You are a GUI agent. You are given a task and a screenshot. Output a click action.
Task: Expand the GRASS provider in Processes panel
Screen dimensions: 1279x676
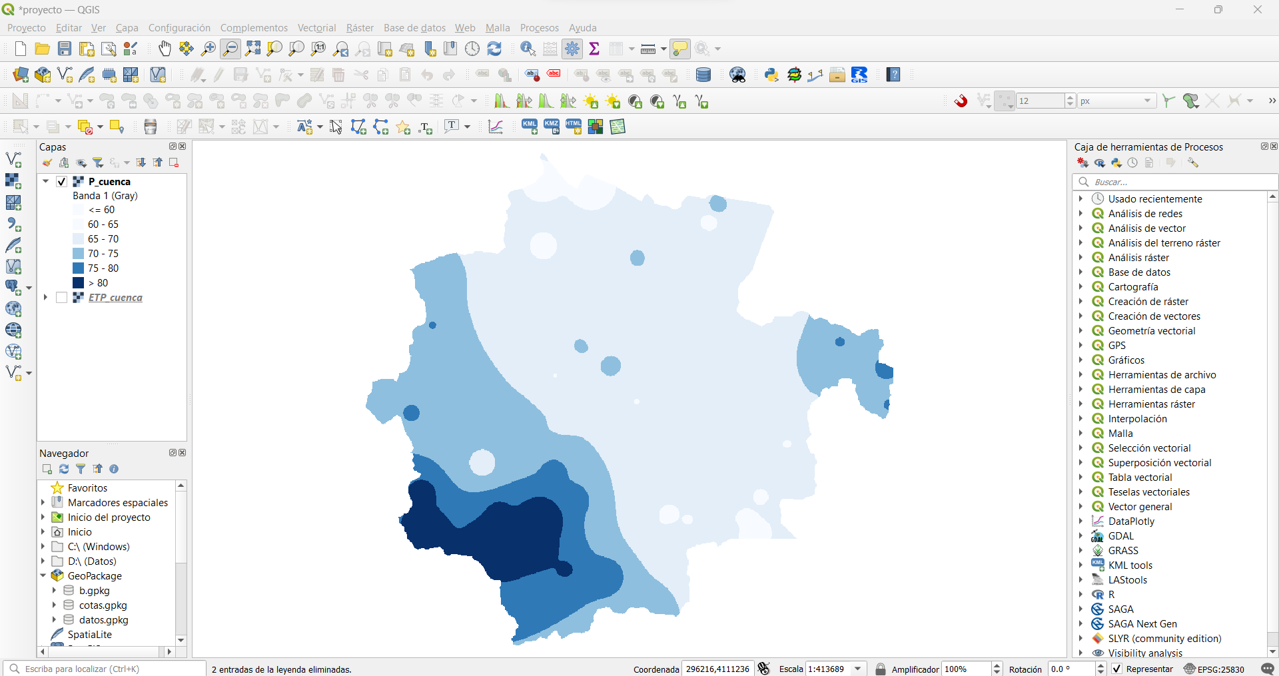1080,551
